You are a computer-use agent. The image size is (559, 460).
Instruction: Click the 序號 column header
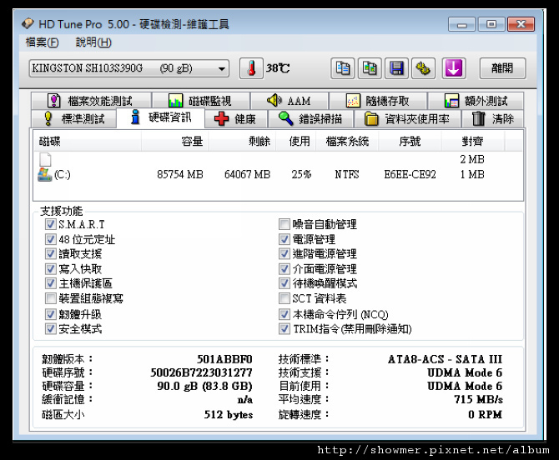point(410,142)
